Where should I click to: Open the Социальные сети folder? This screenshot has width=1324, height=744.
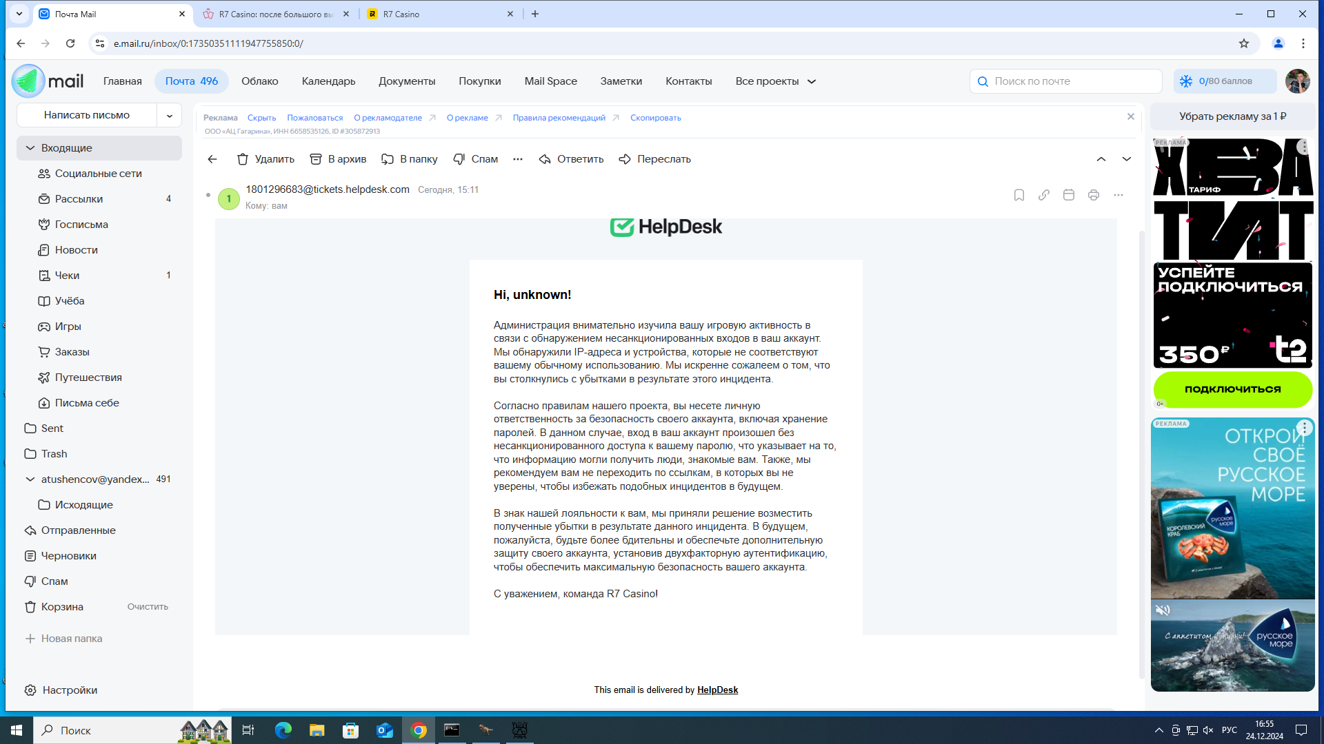99,174
